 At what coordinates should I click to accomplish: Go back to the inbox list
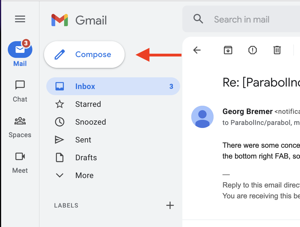(x=197, y=50)
